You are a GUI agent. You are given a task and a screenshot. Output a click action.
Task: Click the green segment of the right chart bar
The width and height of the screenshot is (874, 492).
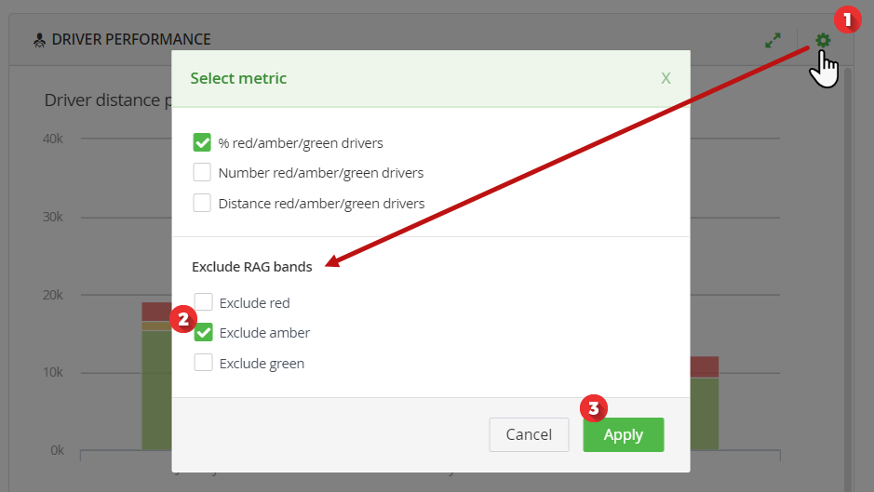[x=705, y=414]
